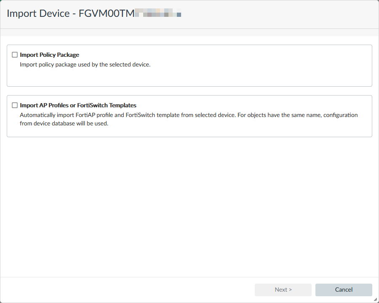Image resolution: width=379 pixels, height=303 pixels.
Task: Click the 'Import AP Profiles or FortiSwitch Templates' label
Action: [78, 105]
